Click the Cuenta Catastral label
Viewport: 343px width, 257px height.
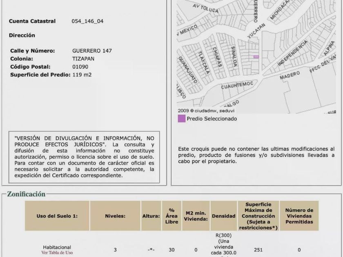(32, 21)
